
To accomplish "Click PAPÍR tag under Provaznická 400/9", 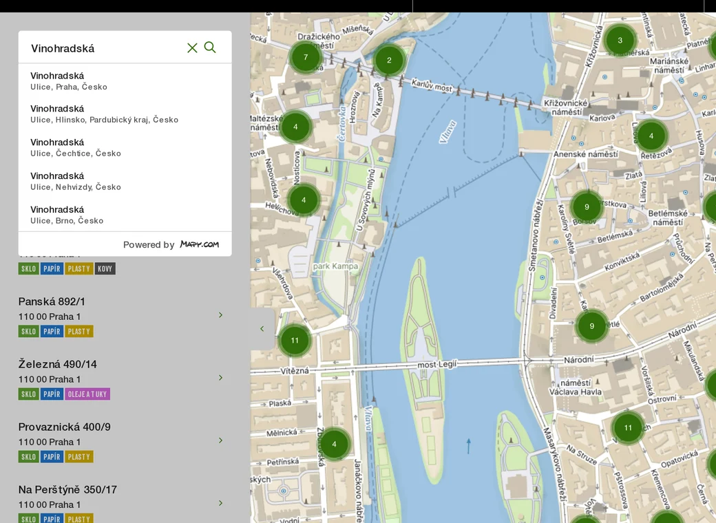I will click(x=52, y=456).
